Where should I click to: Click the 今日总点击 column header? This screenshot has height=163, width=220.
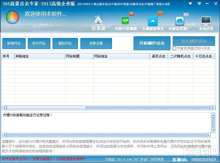(204, 56)
